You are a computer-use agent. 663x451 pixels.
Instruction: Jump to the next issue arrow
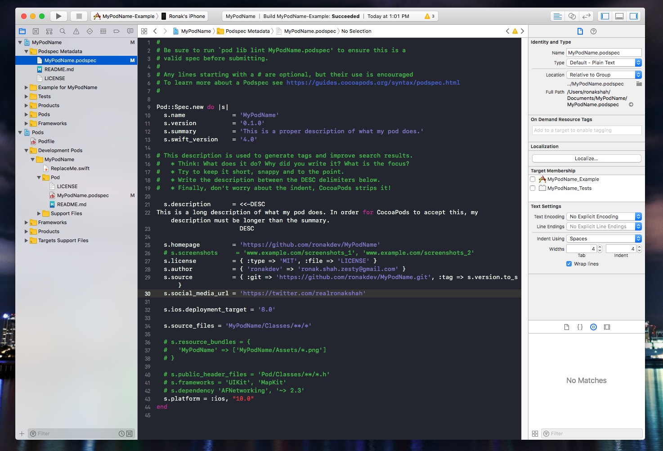point(522,31)
